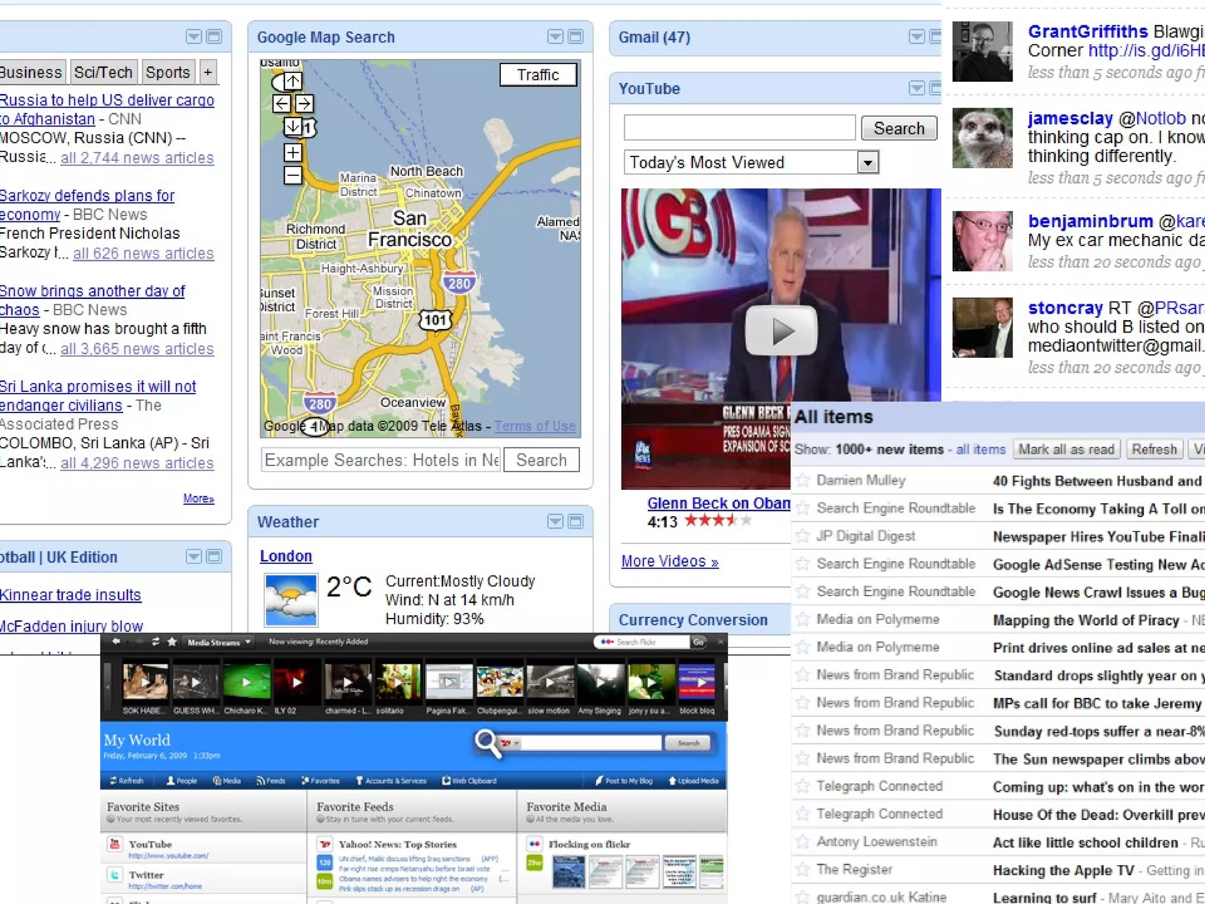Open Web Clipboard in My World toolbar
The height and width of the screenshot is (904, 1205).
pos(469,781)
